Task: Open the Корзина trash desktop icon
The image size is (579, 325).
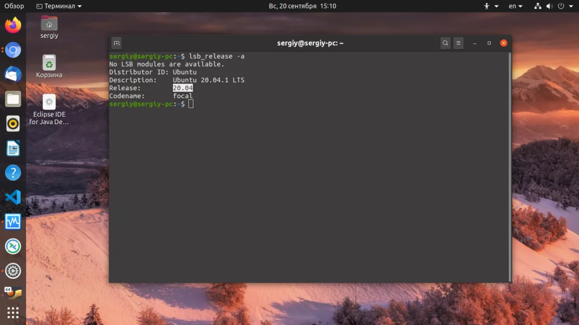Action: point(49,67)
